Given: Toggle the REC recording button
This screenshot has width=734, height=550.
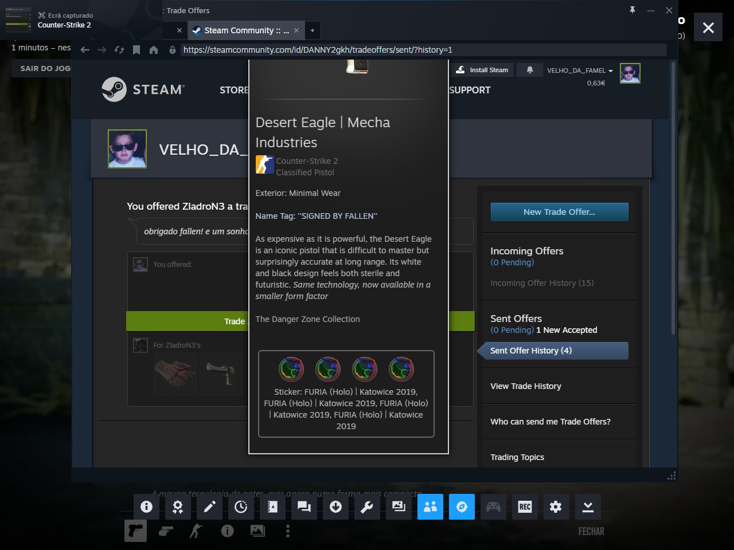Looking at the screenshot, I should 525,506.
